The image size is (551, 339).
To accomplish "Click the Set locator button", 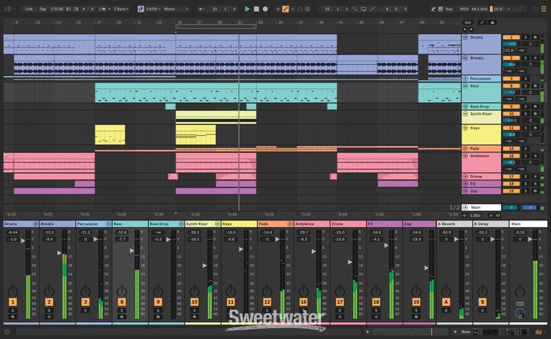I will tap(467, 22).
